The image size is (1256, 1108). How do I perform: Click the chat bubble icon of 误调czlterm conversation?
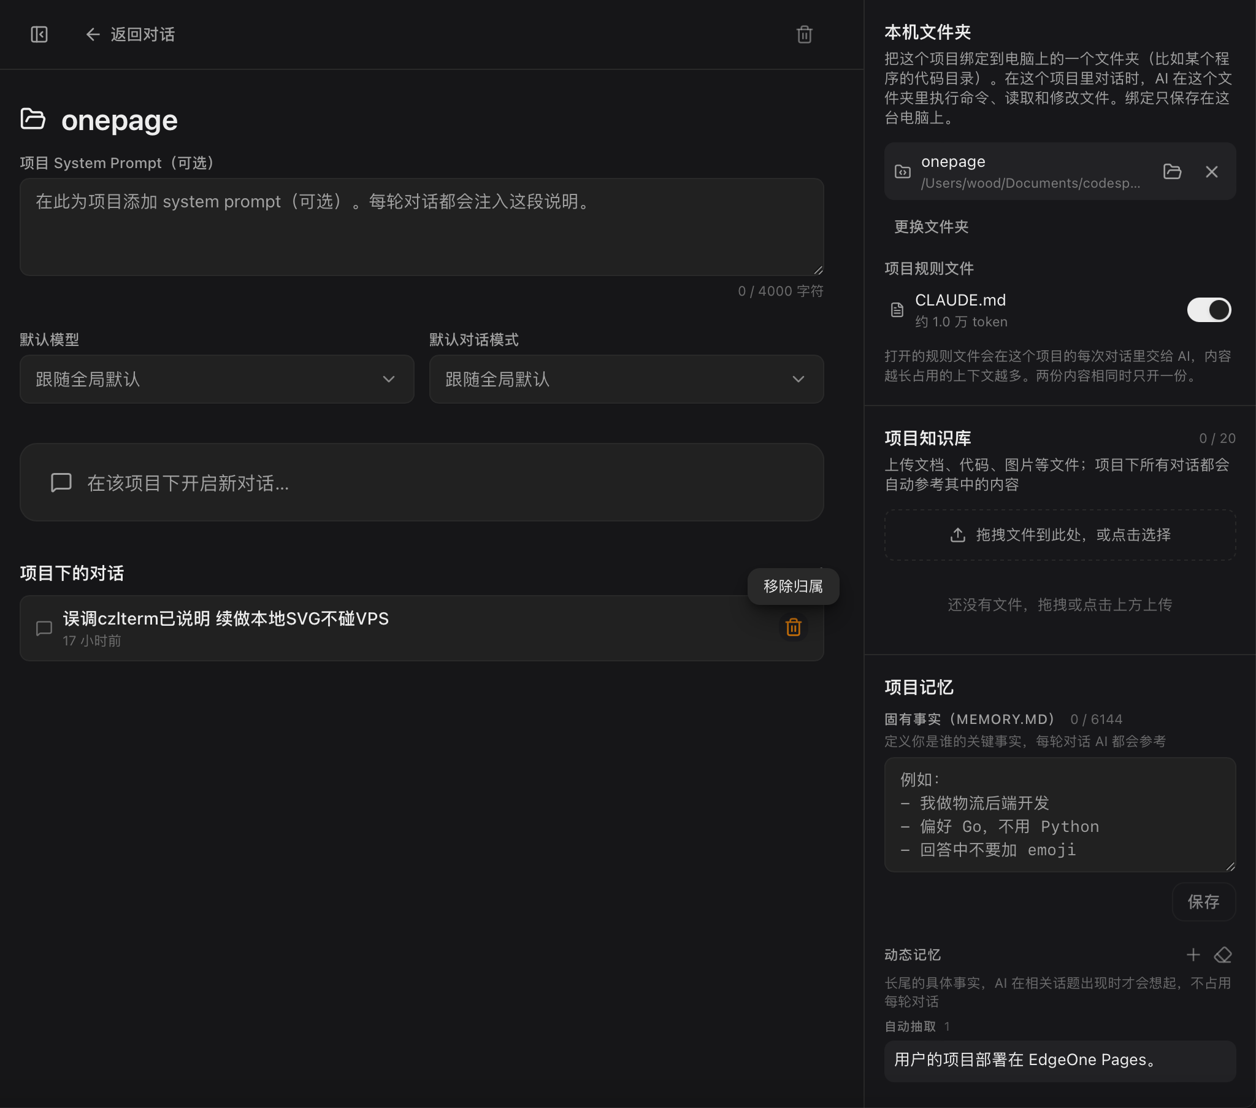[44, 628]
